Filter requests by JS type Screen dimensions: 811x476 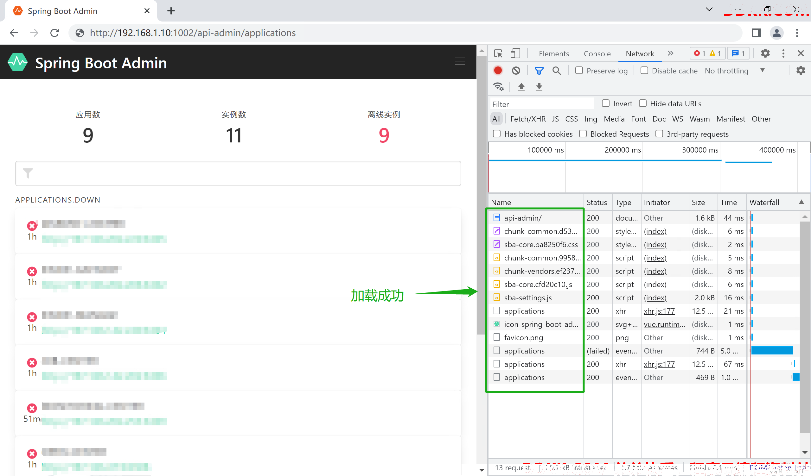(555, 119)
